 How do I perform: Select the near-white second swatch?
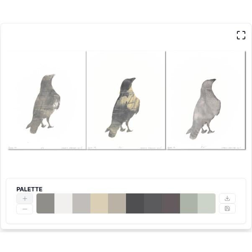point(64,203)
